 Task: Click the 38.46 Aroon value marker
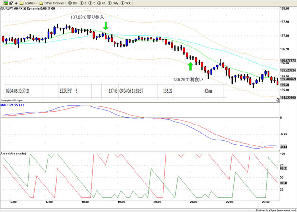[x=284, y=183]
